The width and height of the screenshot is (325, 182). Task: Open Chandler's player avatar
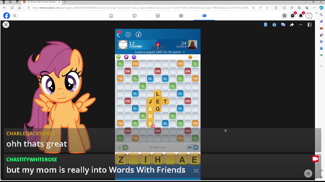click(x=123, y=45)
